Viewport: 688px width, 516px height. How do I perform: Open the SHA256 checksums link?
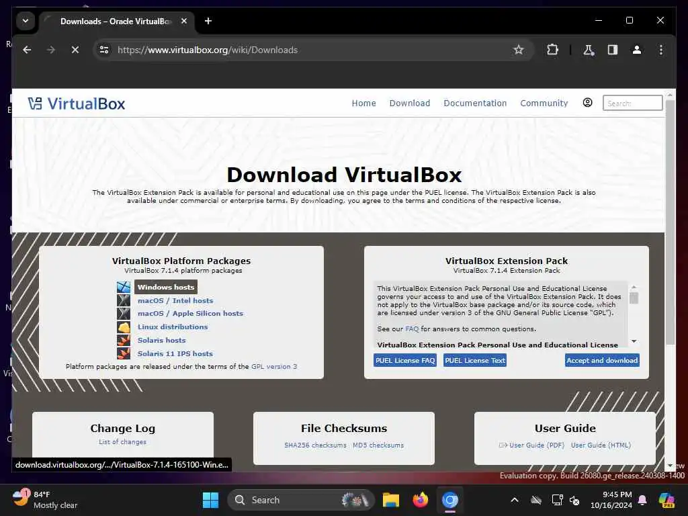(x=315, y=445)
